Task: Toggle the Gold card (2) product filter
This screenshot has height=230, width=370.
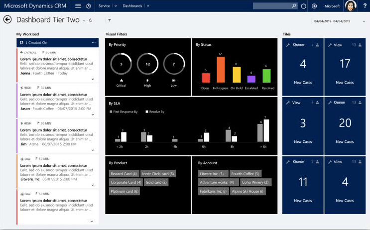Action: point(157,182)
